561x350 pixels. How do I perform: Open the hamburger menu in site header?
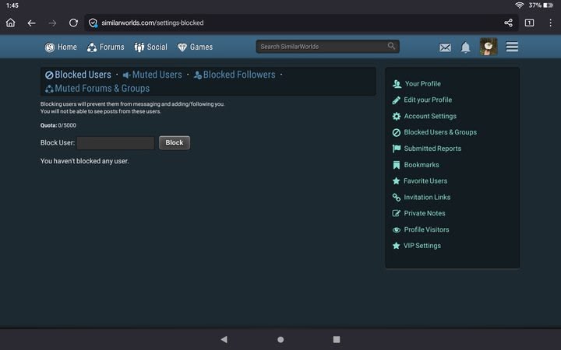(x=512, y=47)
